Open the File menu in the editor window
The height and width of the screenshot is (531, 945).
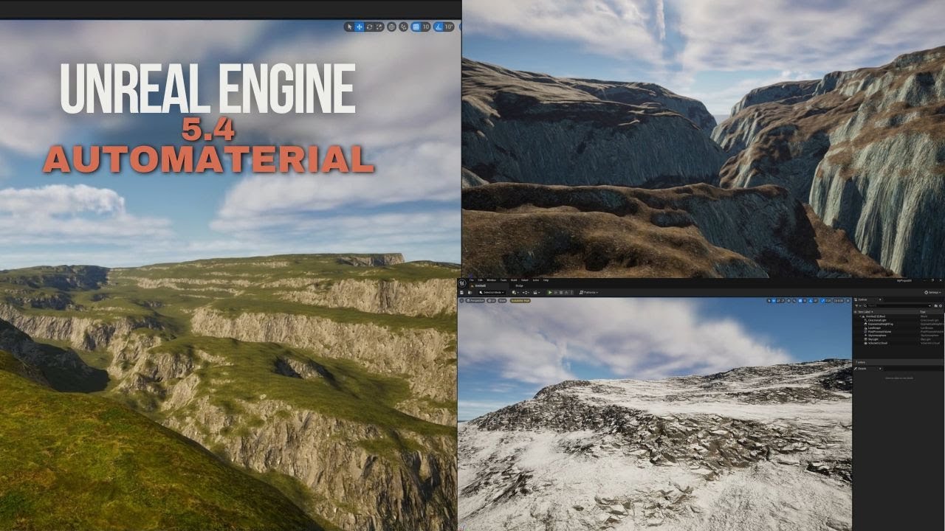[472, 280]
